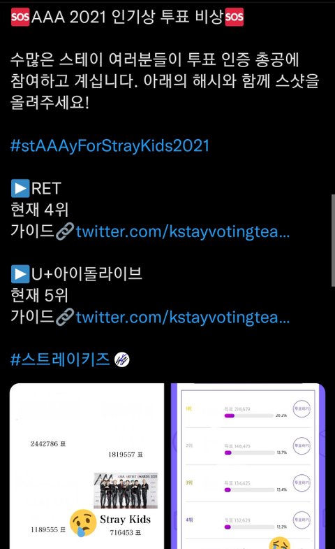The image size is (335, 549).
Task: Click the vote button for 4위
Action: pyautogui.click(x=301, y=520)
